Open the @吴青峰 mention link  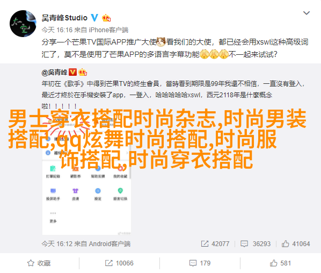click(54, 72)
